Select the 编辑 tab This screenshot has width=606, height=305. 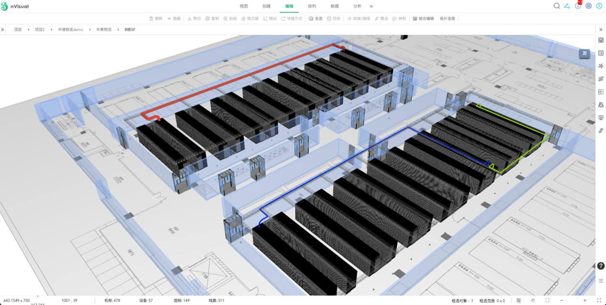click(289, 6)
